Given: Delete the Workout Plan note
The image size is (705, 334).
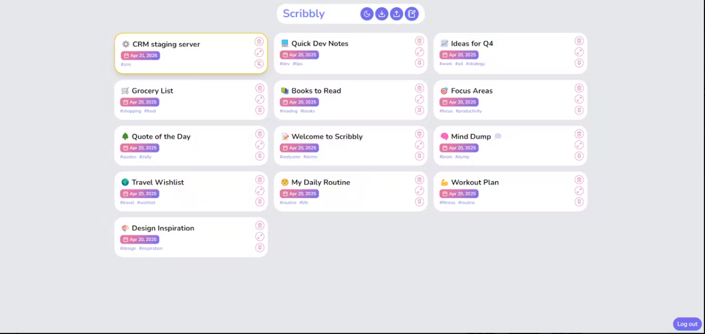Looking at the screenshot, I should (x=579, y=180).
